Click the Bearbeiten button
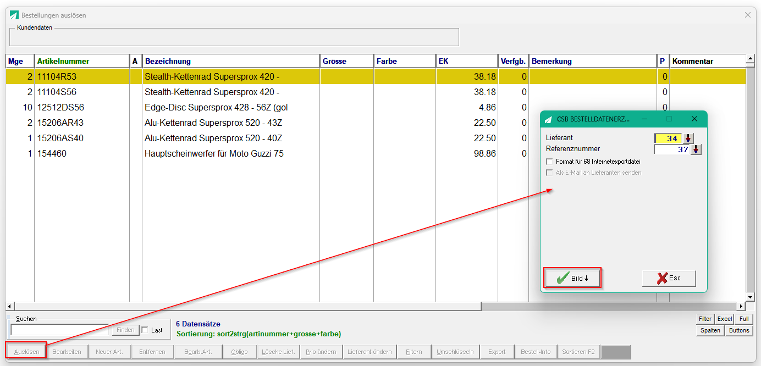This screenshot has width=761, height=366. pos(67,352)
